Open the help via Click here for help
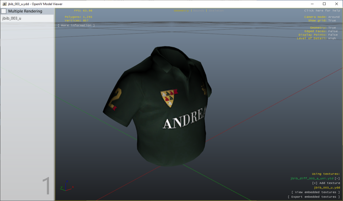Screen dimensions: 343x201 [322, 10]
